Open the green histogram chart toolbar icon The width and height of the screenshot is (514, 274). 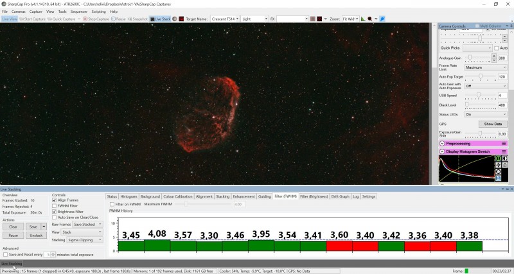[363, 19]
